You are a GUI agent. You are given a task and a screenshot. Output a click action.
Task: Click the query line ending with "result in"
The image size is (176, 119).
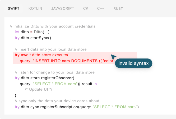point(58,84)
